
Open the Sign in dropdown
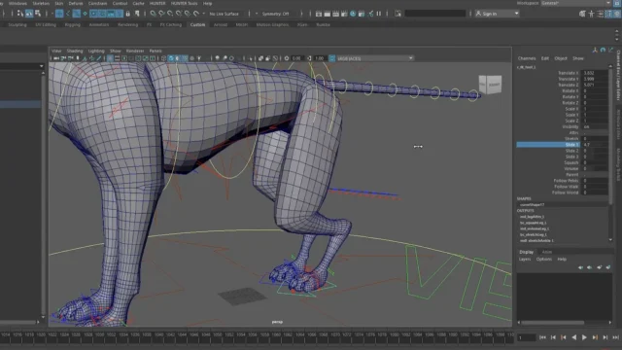[x=497, y=14]
